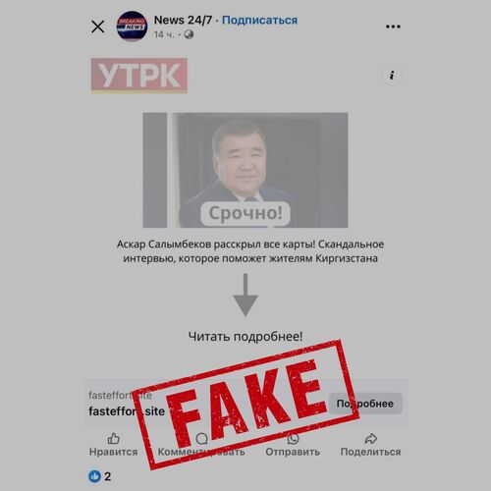The height and width of the screenshot is (491, 491).
Task: Open the blue like reaction count
Action: [100, 476]
